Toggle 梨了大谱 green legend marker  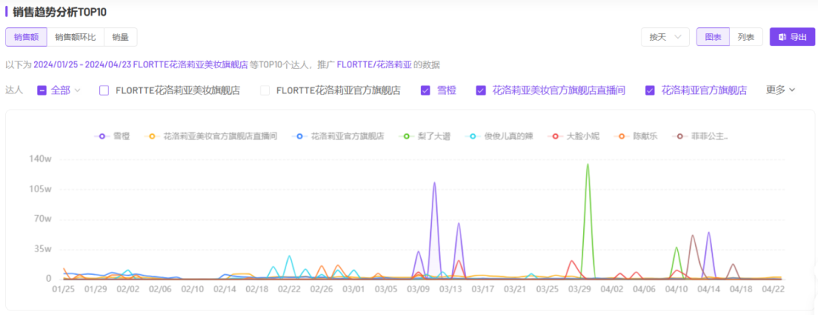click(x=407, y=136)
